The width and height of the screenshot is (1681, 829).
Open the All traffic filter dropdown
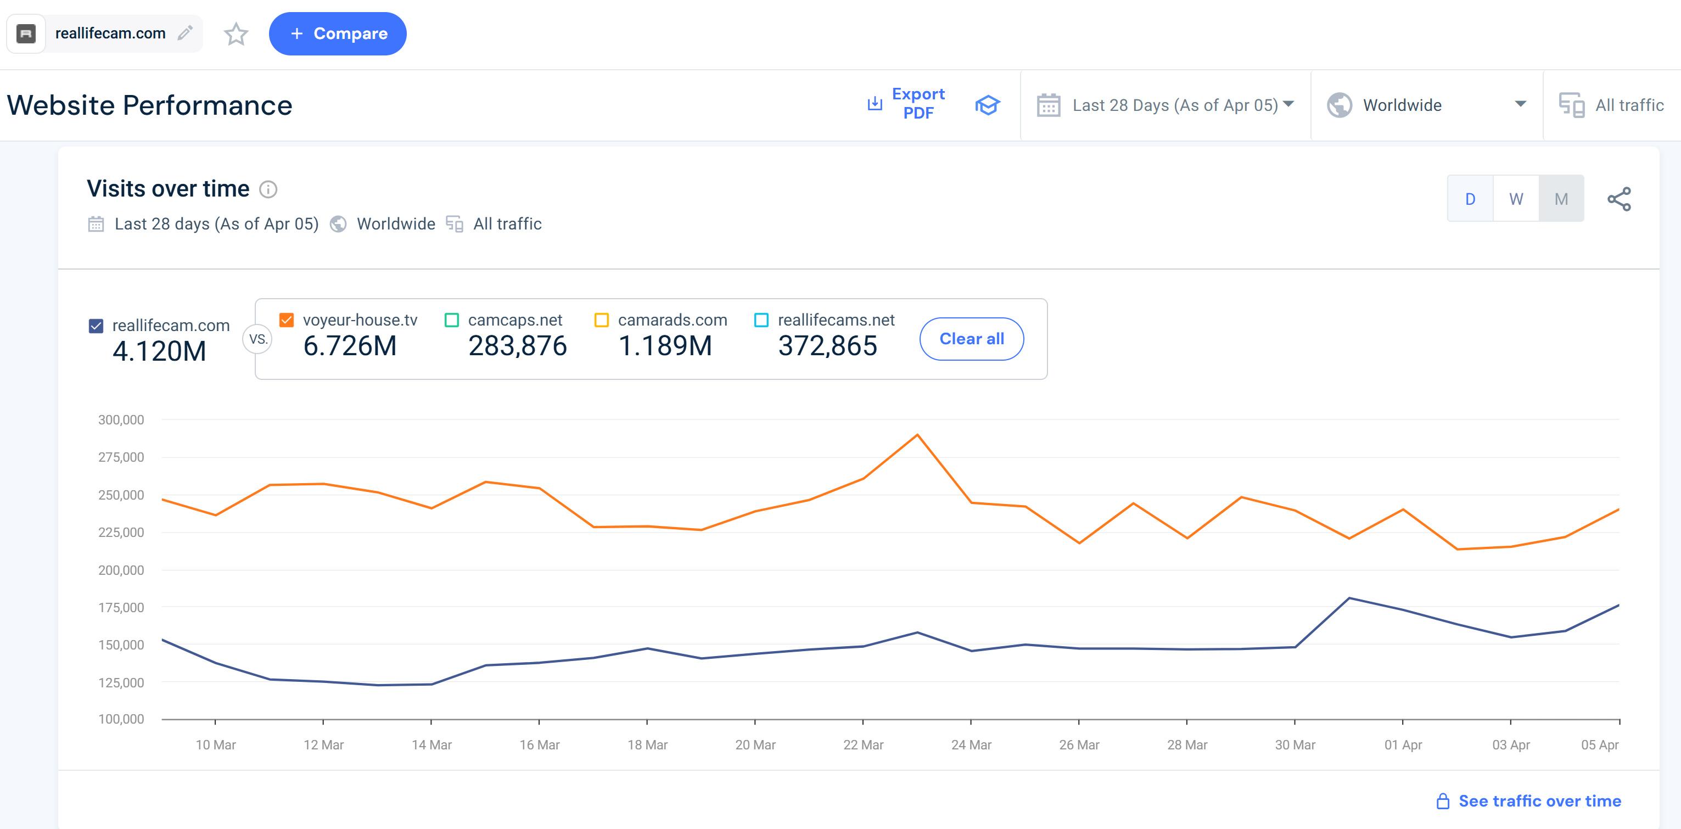tap(1629, 105)
